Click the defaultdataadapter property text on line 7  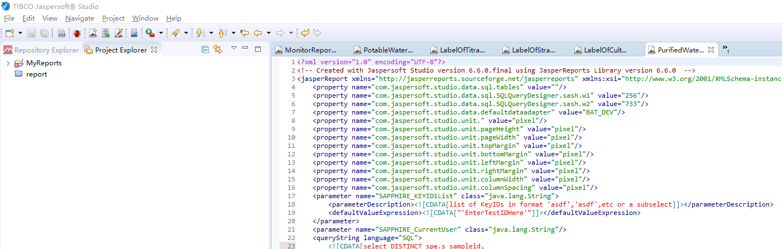(468, 112)
